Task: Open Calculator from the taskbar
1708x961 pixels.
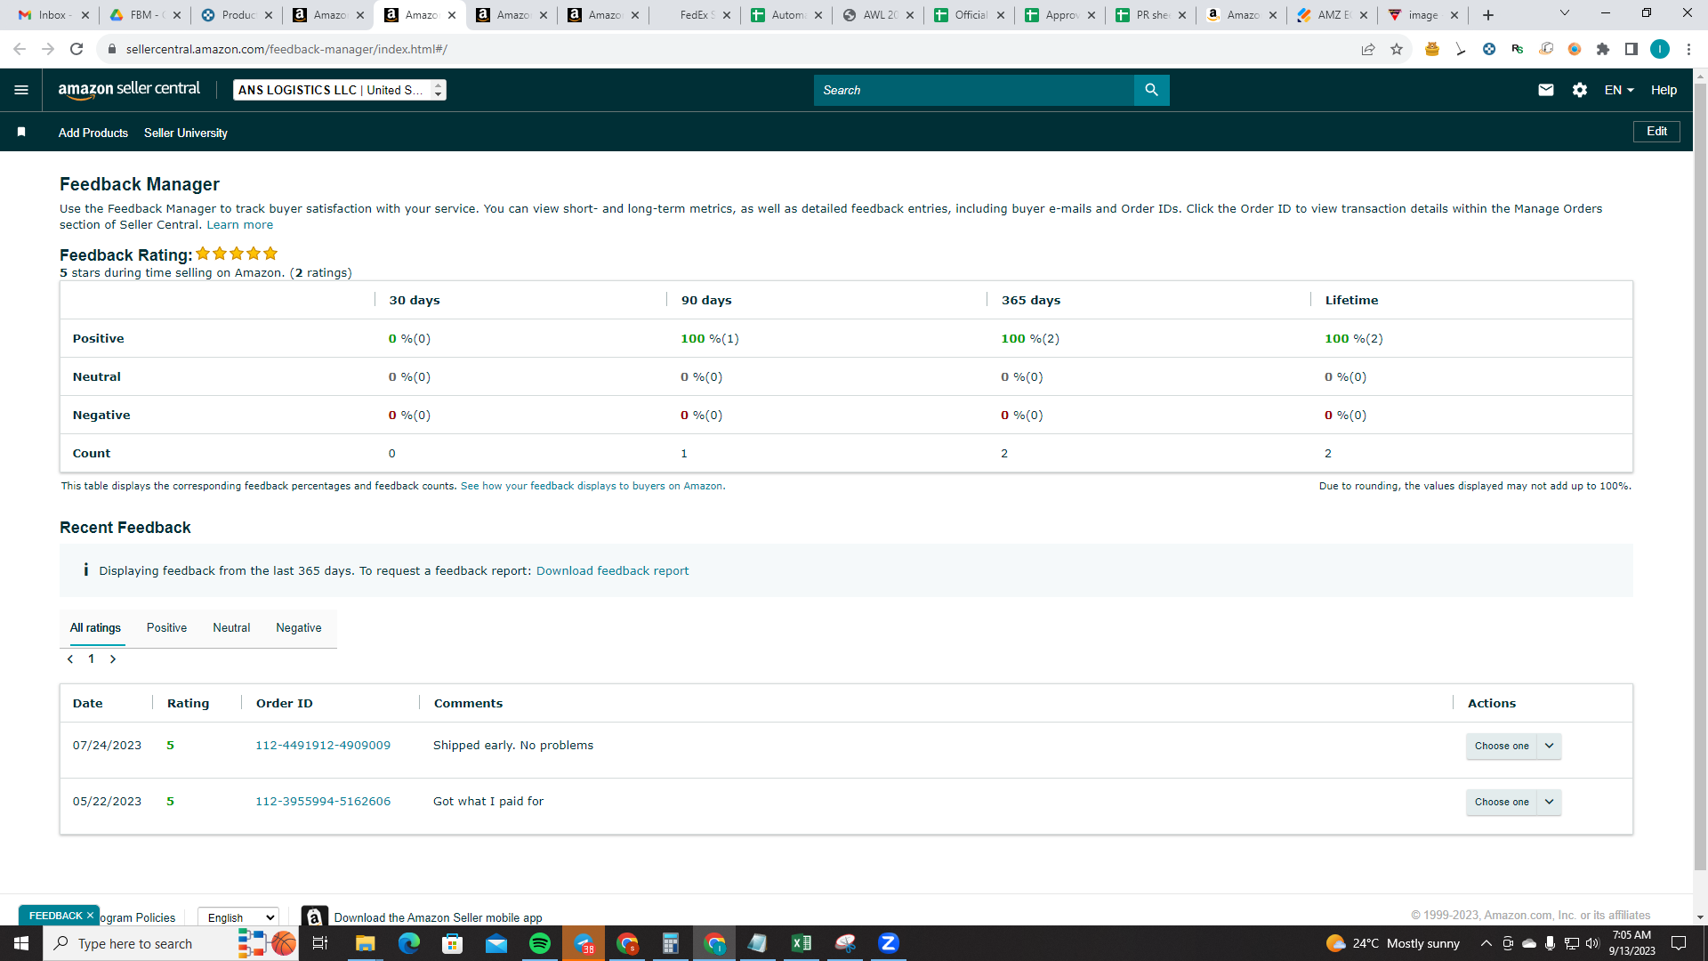Action: coord(671,943)
